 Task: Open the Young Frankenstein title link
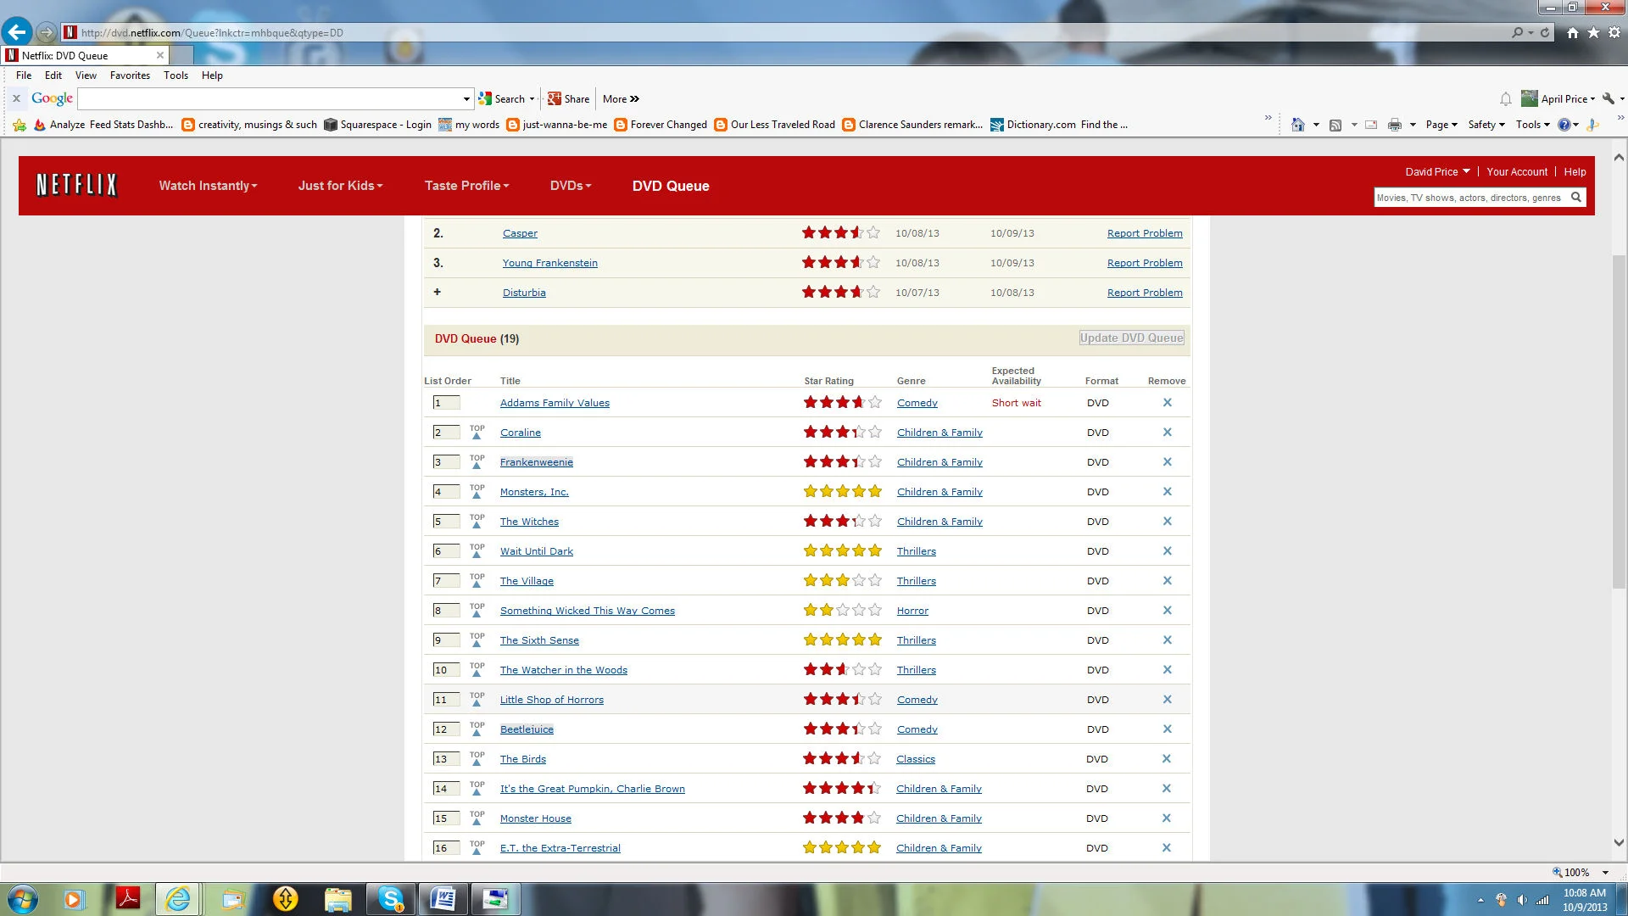[549, 263]
